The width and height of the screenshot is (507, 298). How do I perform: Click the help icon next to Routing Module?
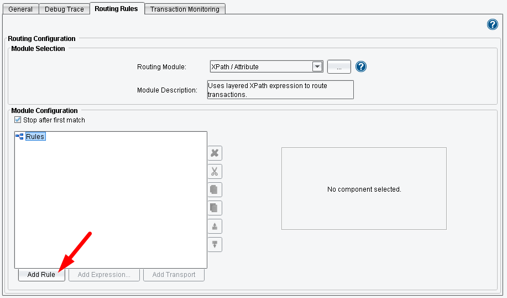361,66
